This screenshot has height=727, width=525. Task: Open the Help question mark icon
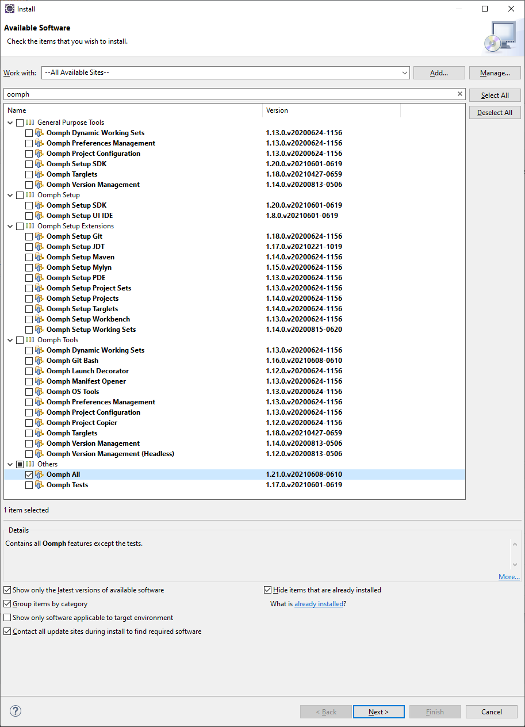click(x=16, y=711)
